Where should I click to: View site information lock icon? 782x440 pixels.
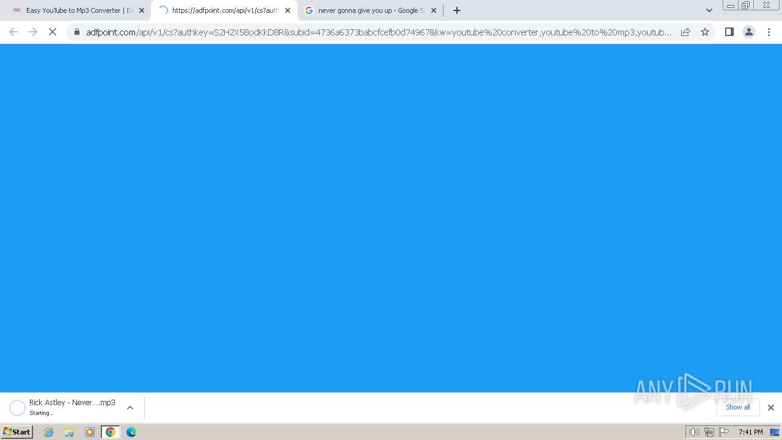pos(77,32)
